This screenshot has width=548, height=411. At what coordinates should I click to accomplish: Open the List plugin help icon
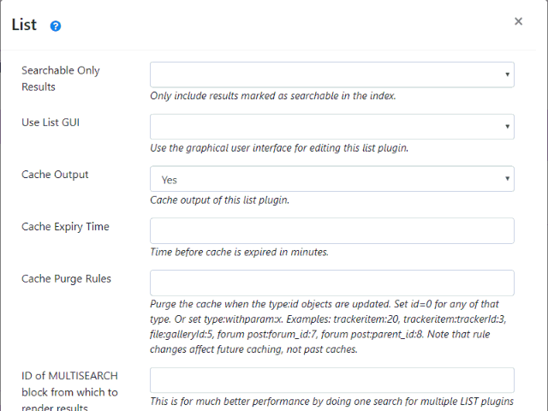pos(56,26)
